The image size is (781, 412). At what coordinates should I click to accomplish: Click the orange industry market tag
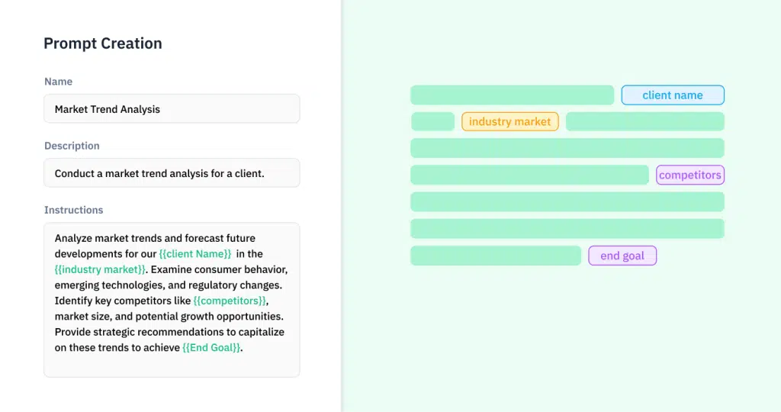[x=510, y=121]
